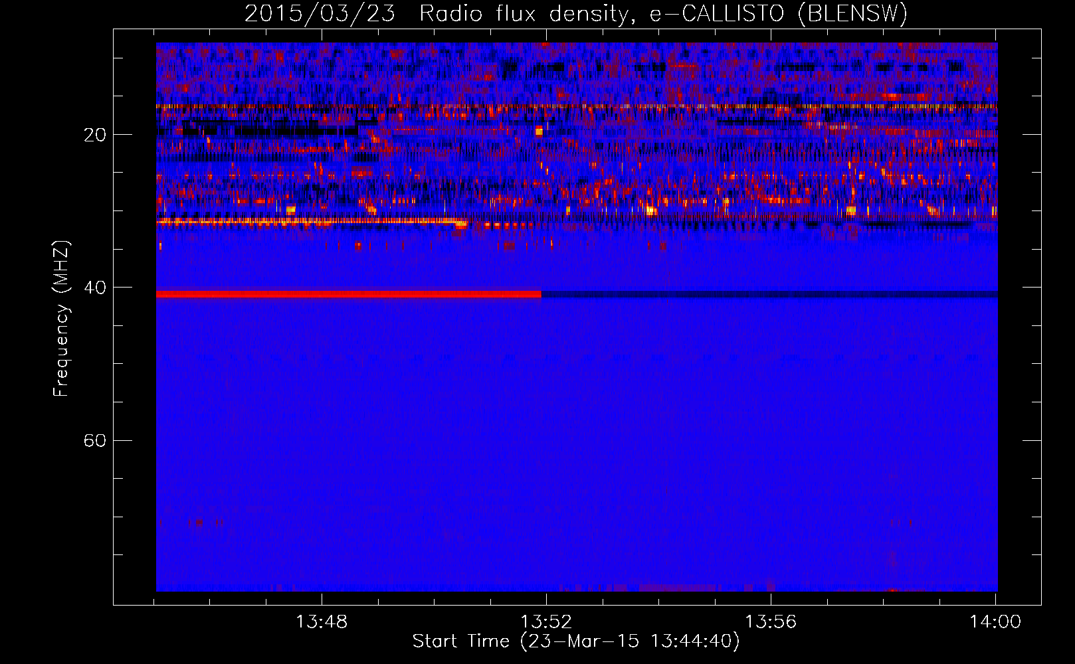Click the bright red band near 40 MHz
The image size is (1075, 664).
point(349,293)
